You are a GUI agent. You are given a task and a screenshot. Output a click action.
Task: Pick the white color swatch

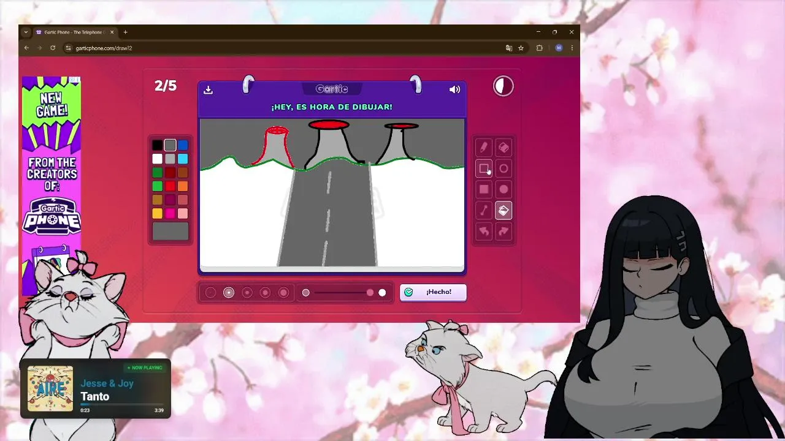pyautogui.click(x=158, y=159)
